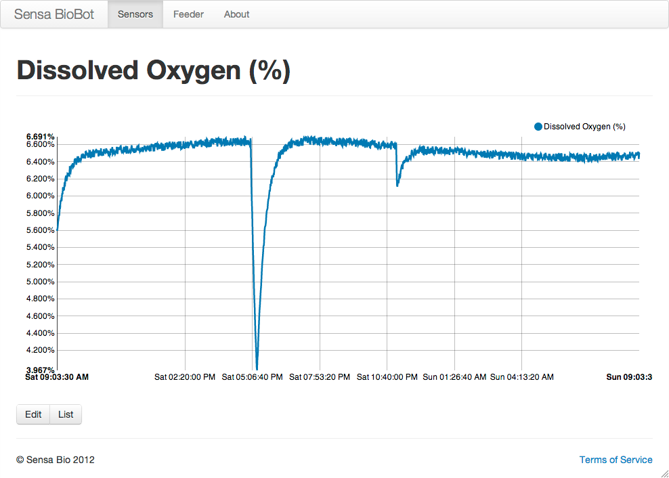
Task: Click the 6.200% y-axis label
Action: tap(41, 179)
